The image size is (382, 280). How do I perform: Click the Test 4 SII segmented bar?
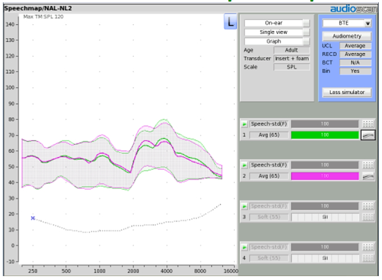pyautogui.click(x=325, y=258)
